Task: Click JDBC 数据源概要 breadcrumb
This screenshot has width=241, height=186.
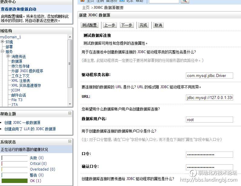Action: click(x=108, y=8)
